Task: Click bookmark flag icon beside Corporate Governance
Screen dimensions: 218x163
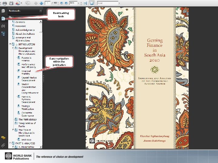Action: (x=19, y=113)
